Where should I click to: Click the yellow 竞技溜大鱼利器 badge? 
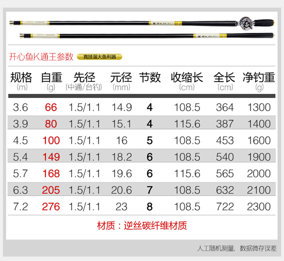pyautogui.click(x=100, y=57)
